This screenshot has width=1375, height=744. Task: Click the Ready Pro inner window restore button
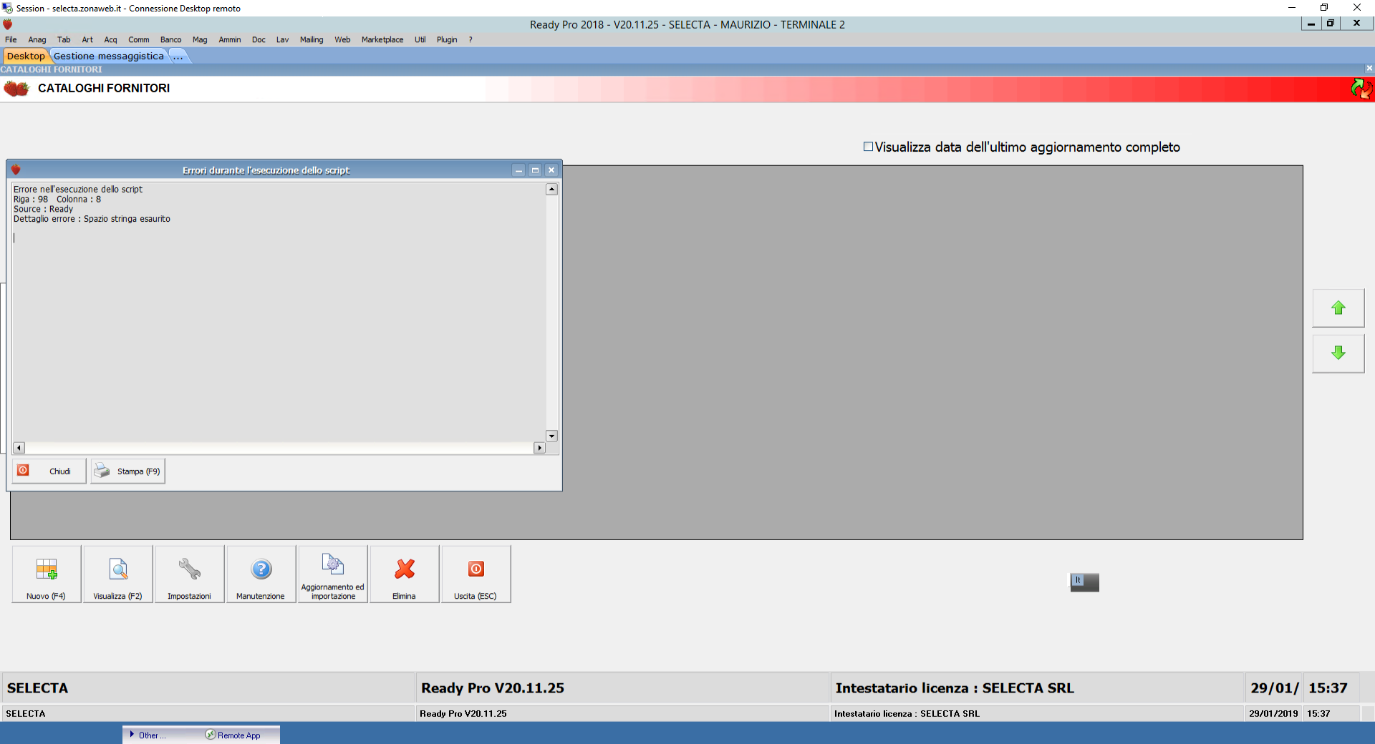(1331, 24)
